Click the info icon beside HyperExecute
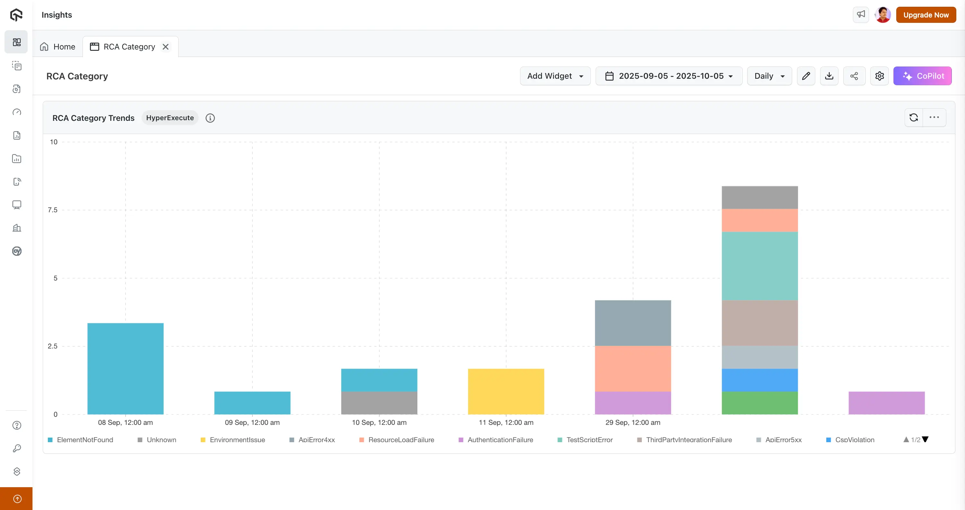This screenshot has width=965, height=510. [210, 118]
